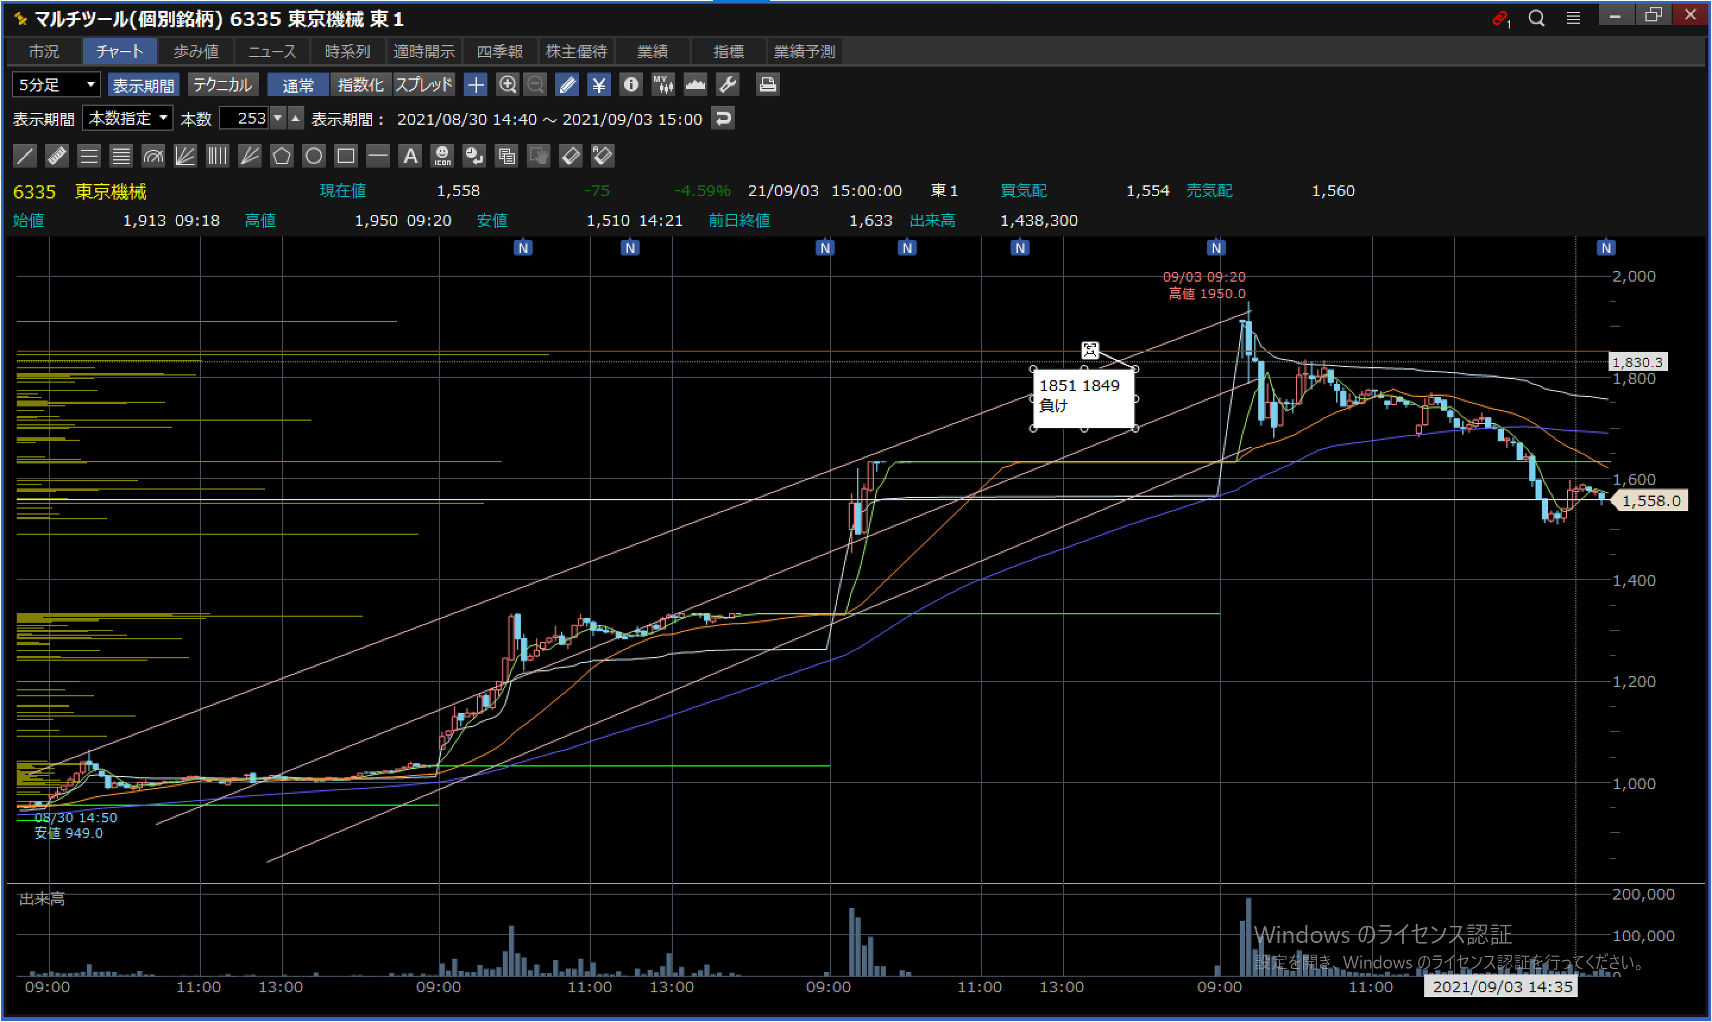The image size is (1712, 1022).
Task: Open the 5分足 timeframe dropdown
Action: tap(56, 85)
